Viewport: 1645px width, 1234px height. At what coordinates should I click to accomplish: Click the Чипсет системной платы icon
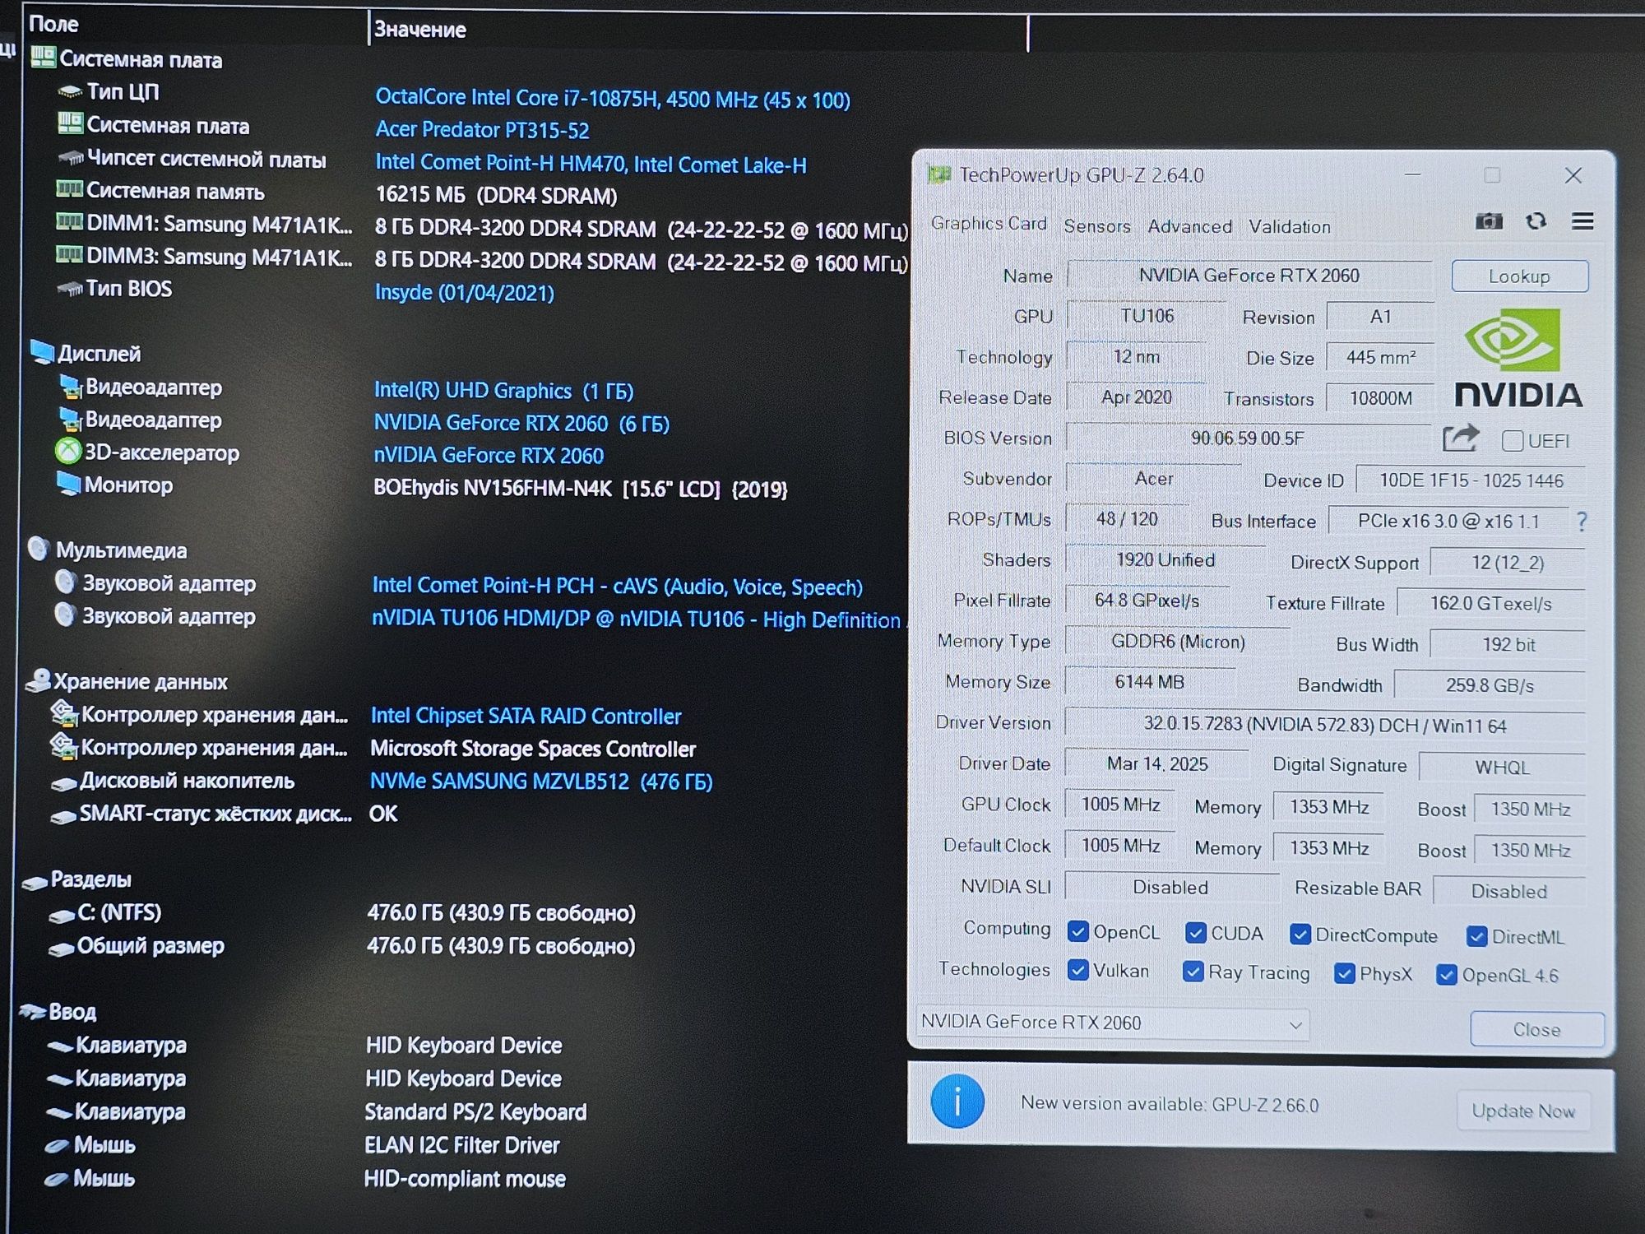tap(71, 157)
